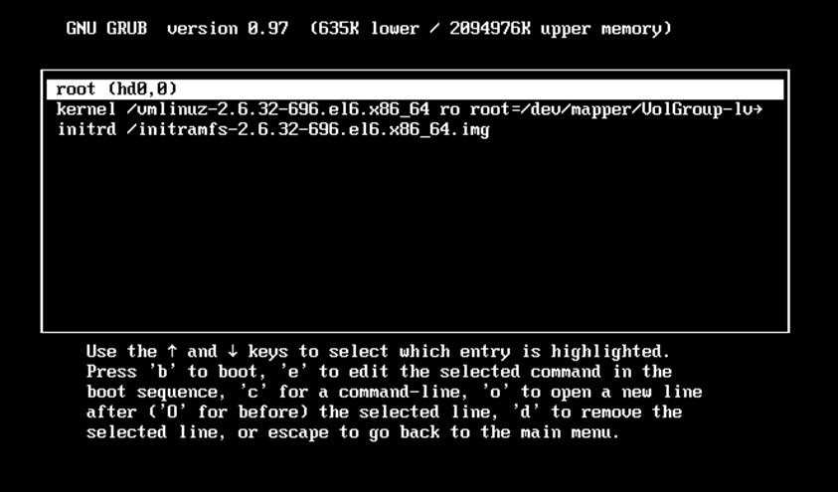The width and height of the screenshot is (838, 492).
Task: Select the kernel /vmlinuz-2.6.32-696 line
Action: [x=410, y=109]
